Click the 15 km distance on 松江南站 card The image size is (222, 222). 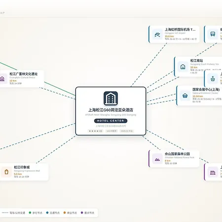click(x=194, y=67)
